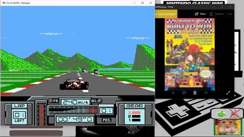Go to previous photo with left arrow

coord(173,93)
